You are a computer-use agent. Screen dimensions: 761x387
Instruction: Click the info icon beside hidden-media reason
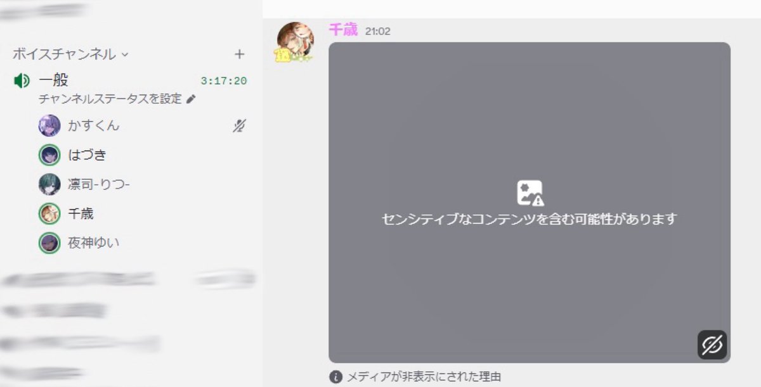335,377
